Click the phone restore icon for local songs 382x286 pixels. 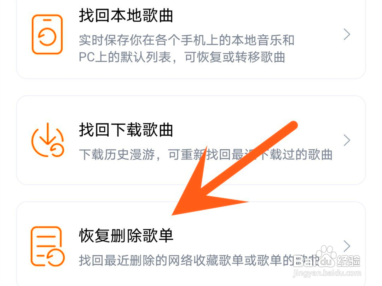[x=47, y=34]
